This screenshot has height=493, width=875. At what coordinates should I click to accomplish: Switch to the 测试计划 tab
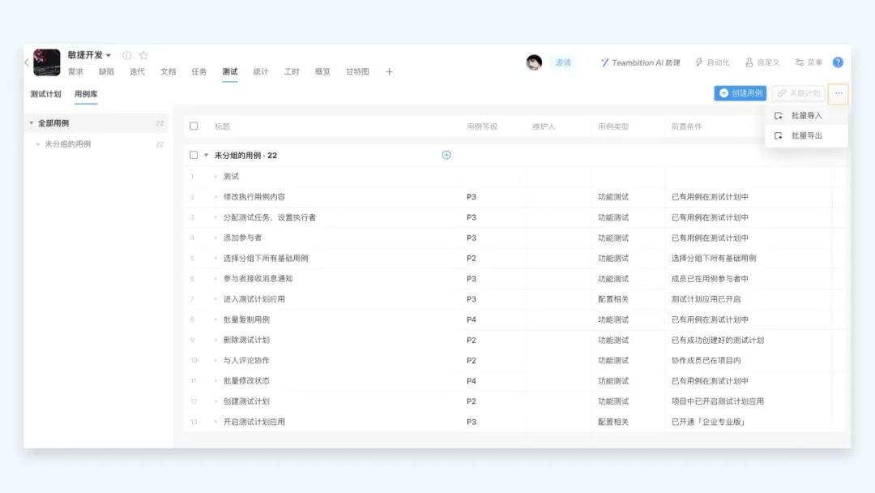[45, 94]
